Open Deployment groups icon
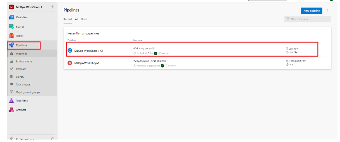340x142 pixels. pyautogui.click(x=12, y=92)
